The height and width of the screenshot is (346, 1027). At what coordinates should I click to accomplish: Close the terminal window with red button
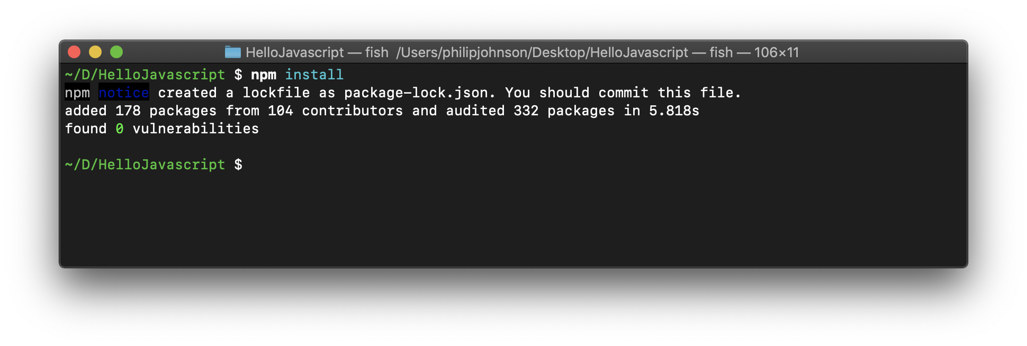(74, 52)
